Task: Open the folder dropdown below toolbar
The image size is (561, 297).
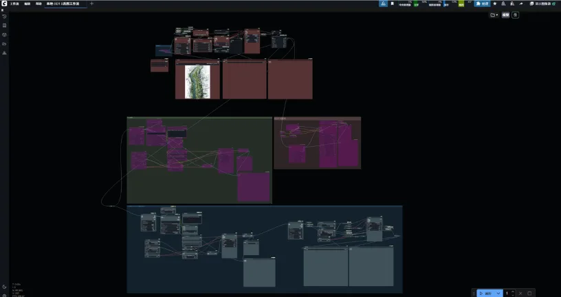Action: (x=494, y=15)
